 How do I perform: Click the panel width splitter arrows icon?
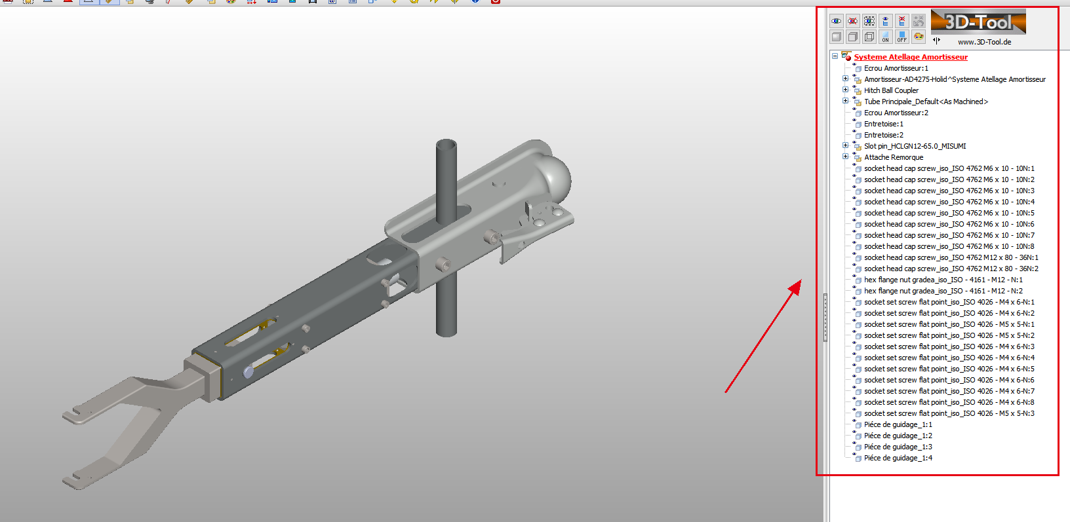click(x=936, y=40)
